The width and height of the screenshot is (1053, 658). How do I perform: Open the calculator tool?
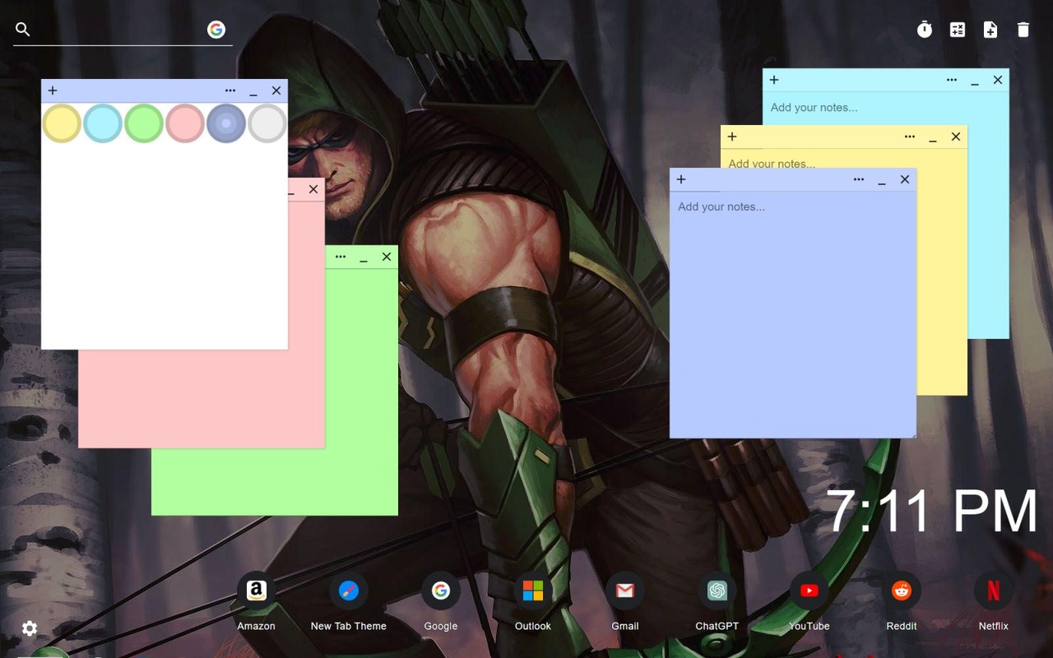coord(958,30)
